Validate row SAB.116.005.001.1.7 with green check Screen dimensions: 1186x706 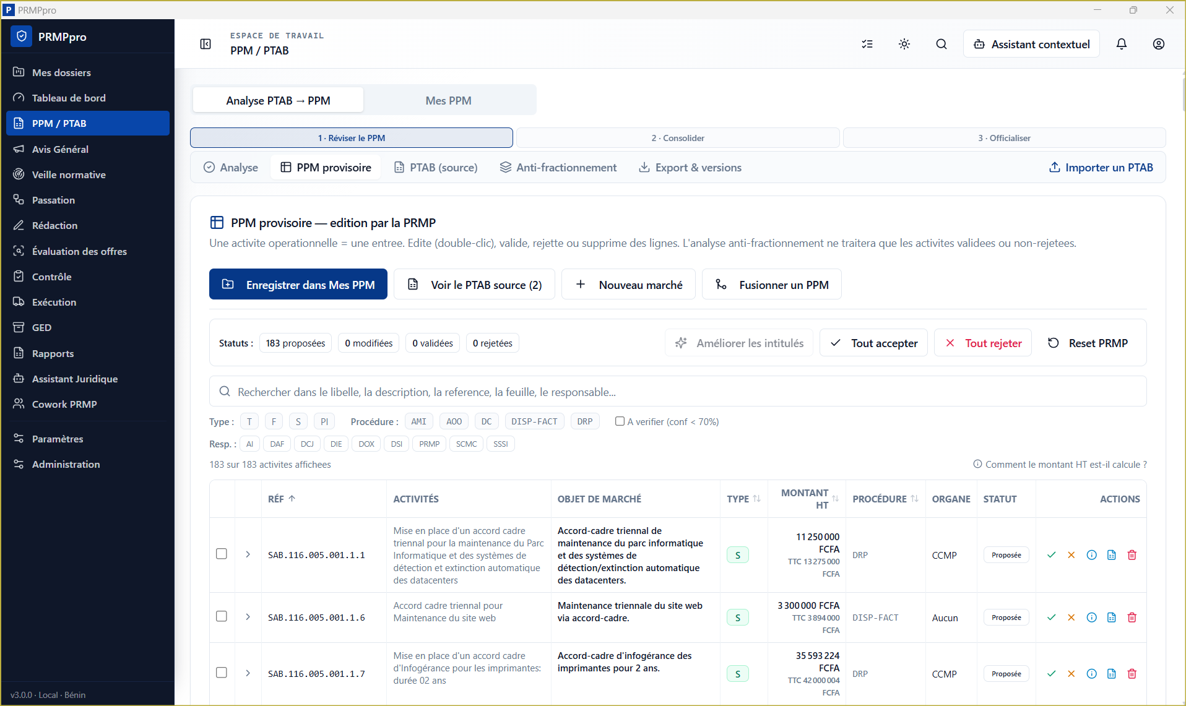[1051, 674]
